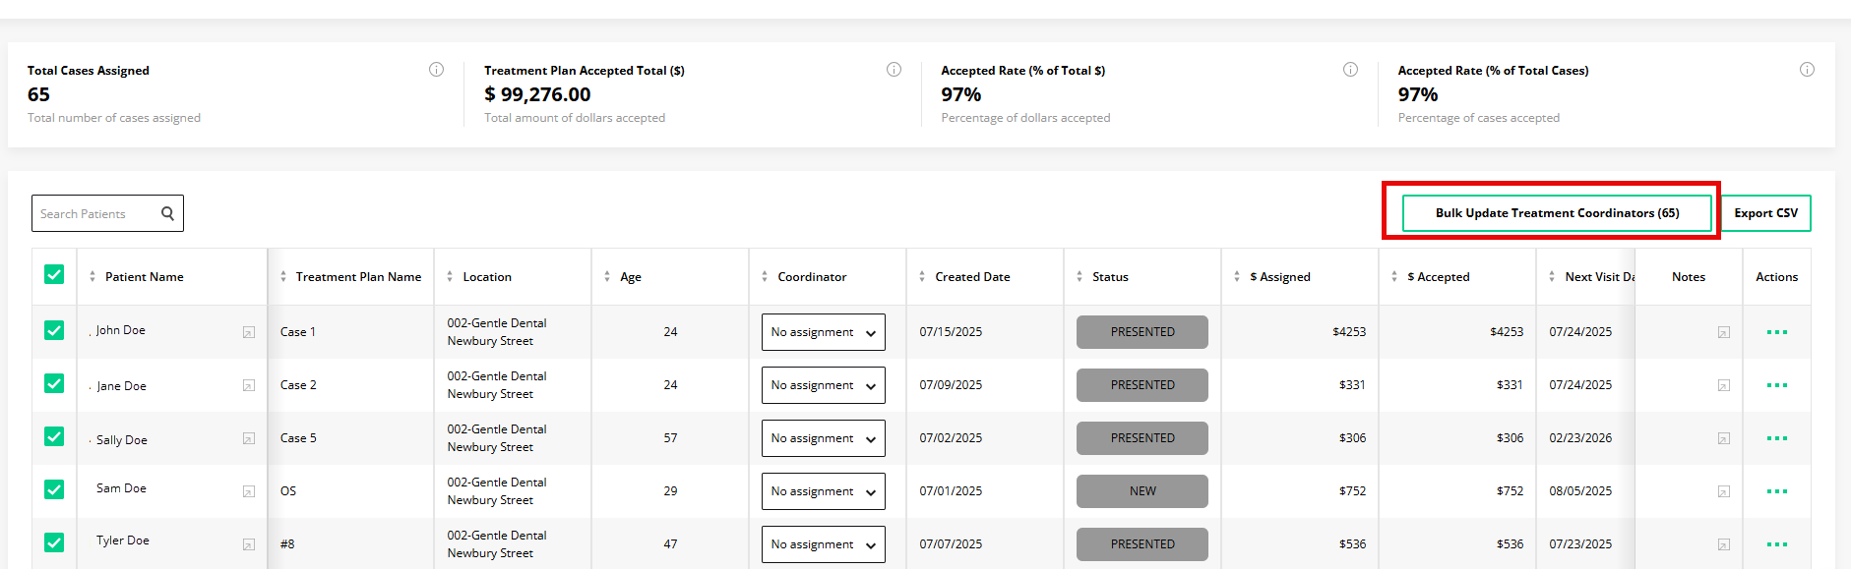1851x569 pixels.
Task: Click PRESENTED status for John Doe
Action: click(1142, 332)
